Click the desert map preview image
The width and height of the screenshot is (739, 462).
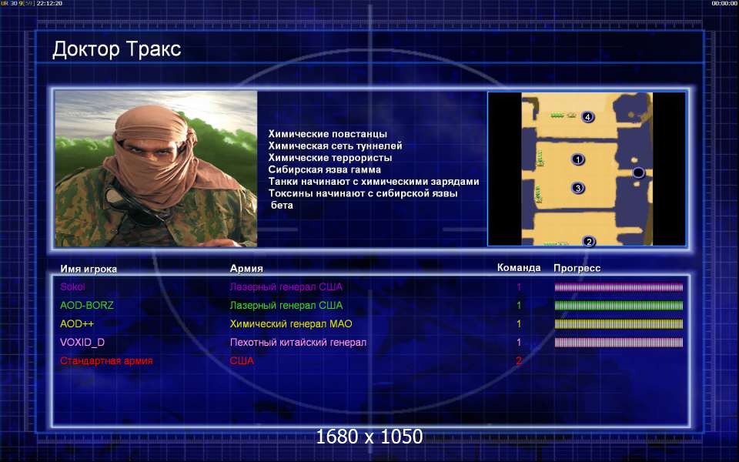point(587,169)
